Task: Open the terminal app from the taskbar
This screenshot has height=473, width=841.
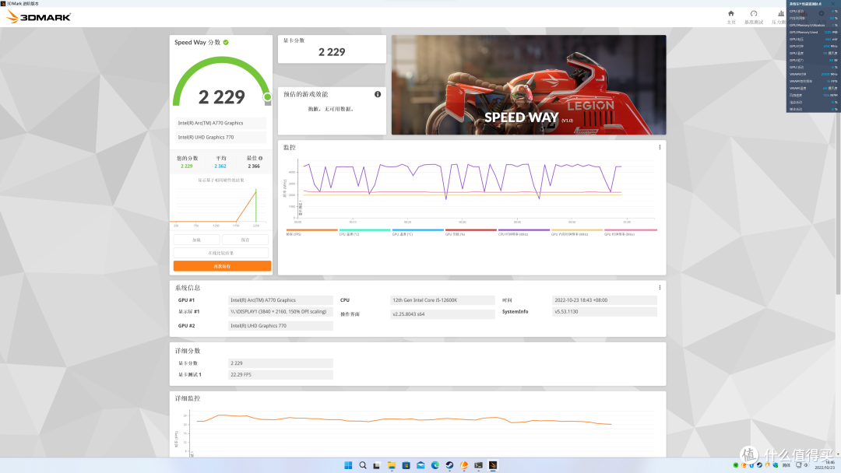Action: pyautogui.click(x=478, y=465)
